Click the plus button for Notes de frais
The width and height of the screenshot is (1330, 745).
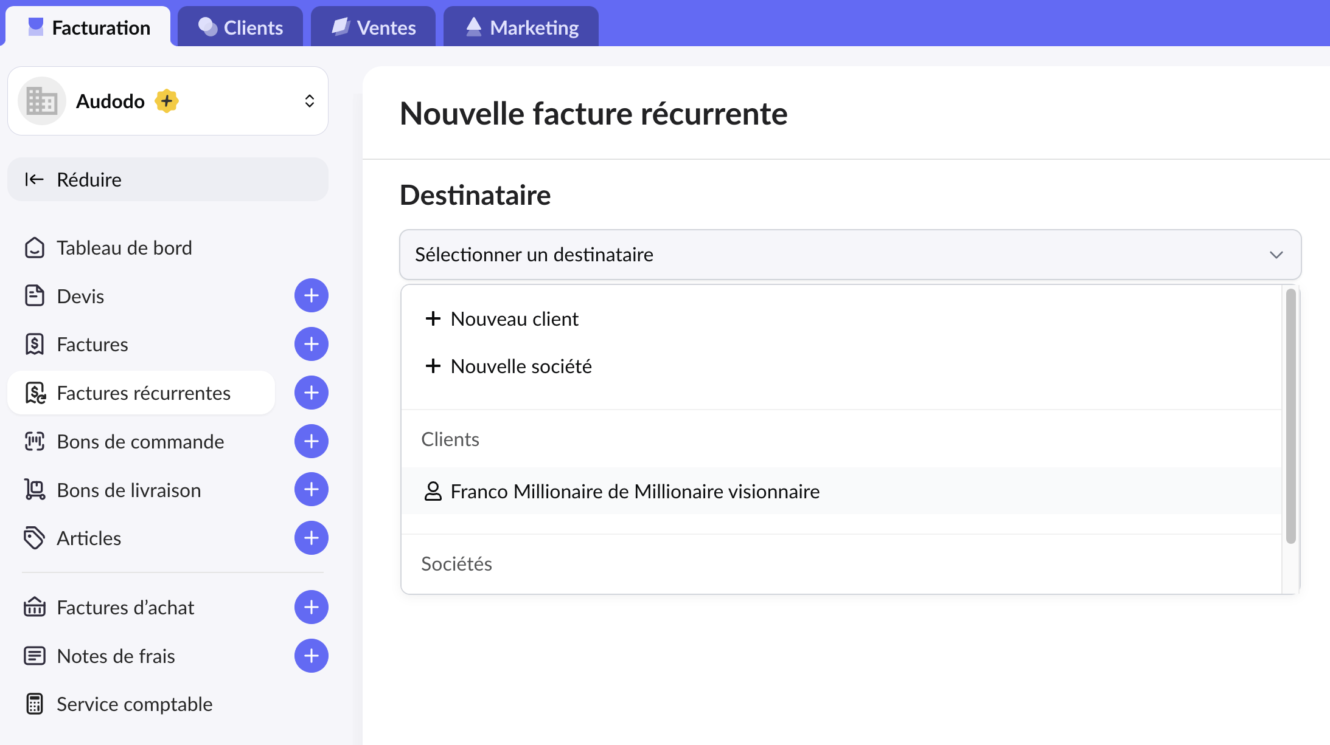[x=311, y=656]
